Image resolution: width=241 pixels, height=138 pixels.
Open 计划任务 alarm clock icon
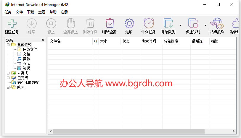(x=149, y=23)
